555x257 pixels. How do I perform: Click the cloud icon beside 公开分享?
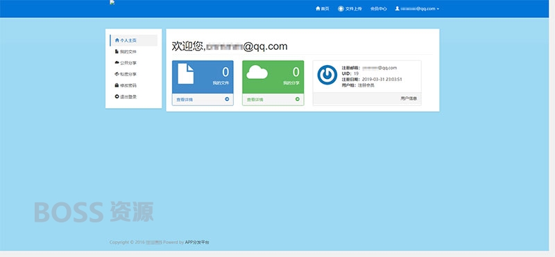point(117,62)
